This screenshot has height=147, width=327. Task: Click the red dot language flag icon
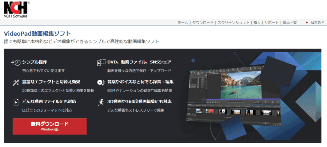(307, 23)
